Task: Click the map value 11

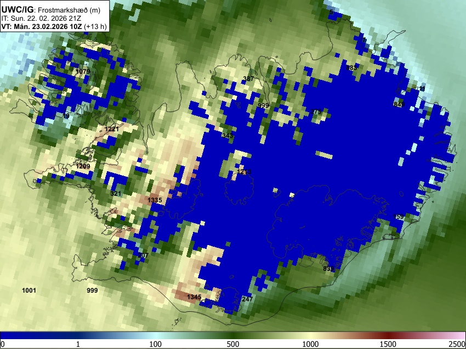Action: 422,89
